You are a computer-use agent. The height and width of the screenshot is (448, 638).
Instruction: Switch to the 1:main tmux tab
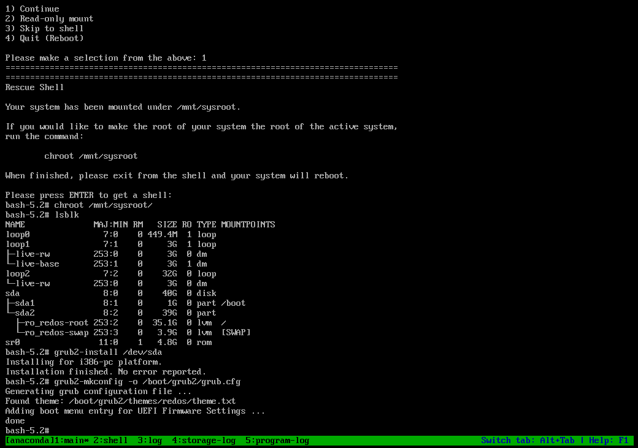(71, 441)
